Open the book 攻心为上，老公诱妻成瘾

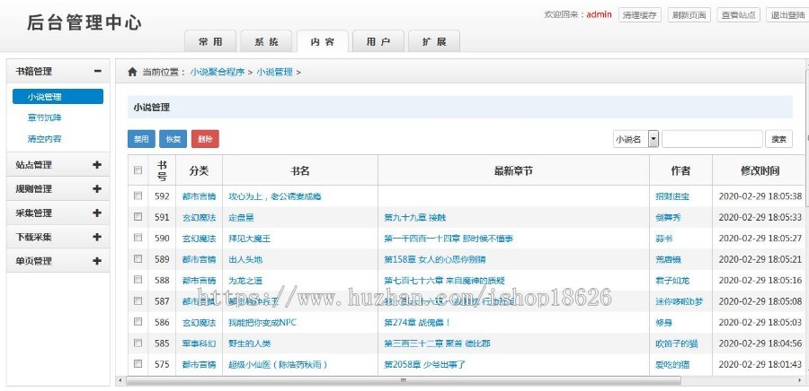(275, 196)
